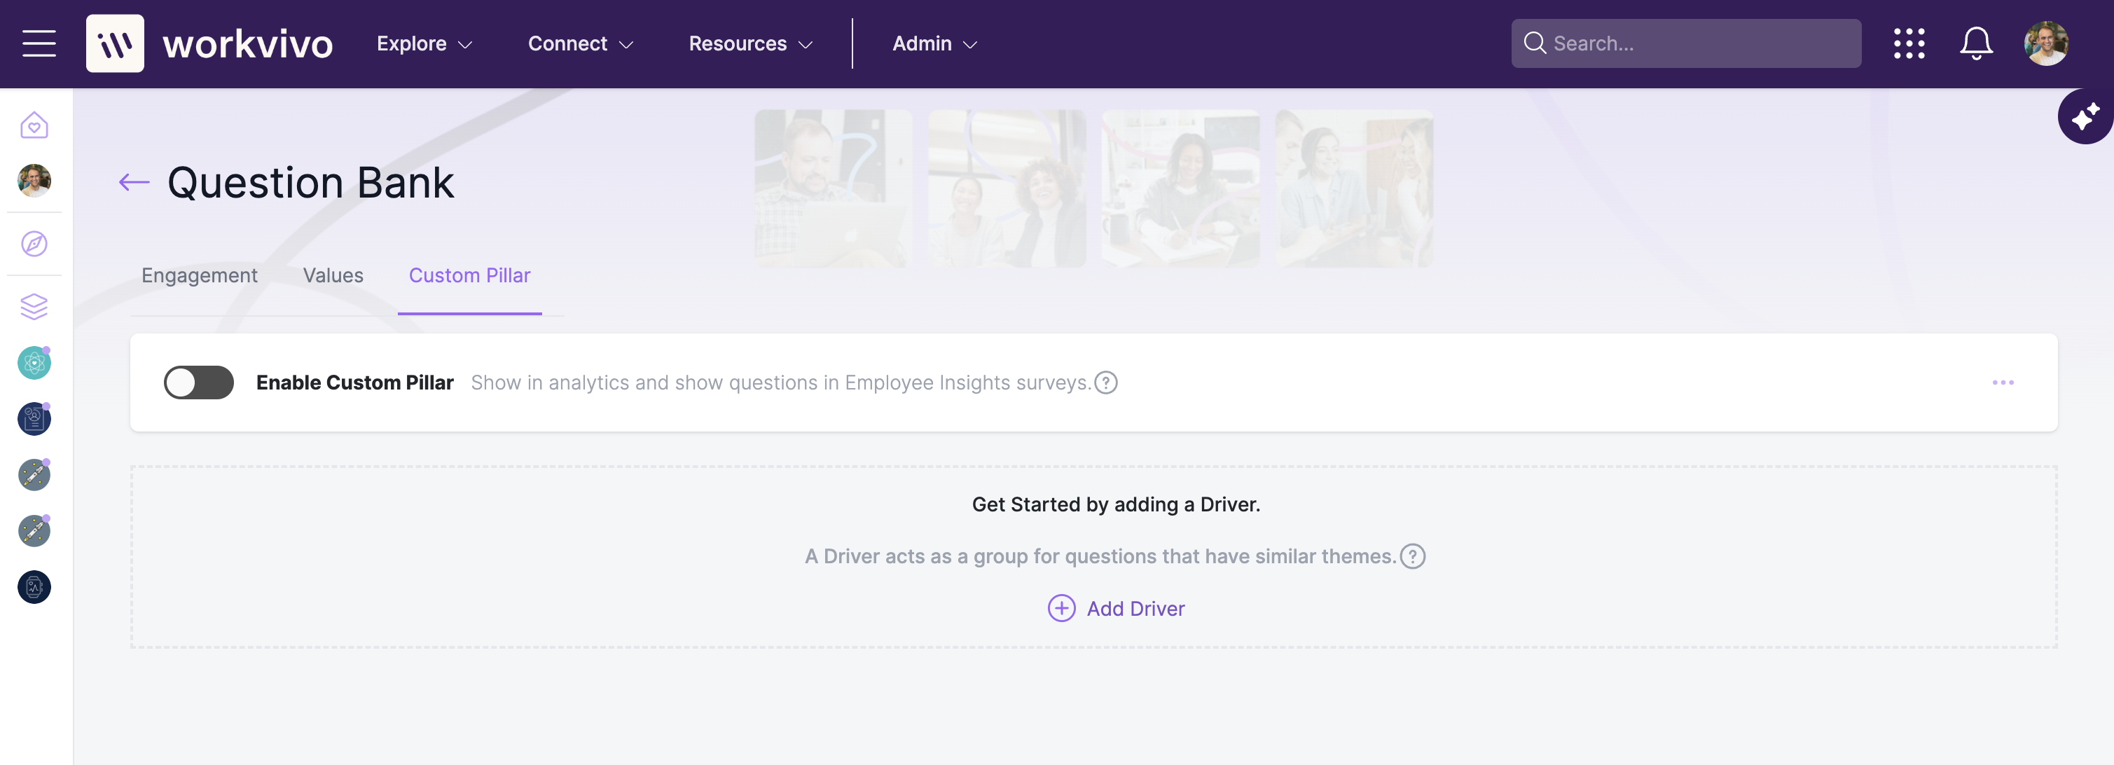The image size is (2114, 765).
Task: Open the apps grid launcher
Action: (x=1909, y=43)
